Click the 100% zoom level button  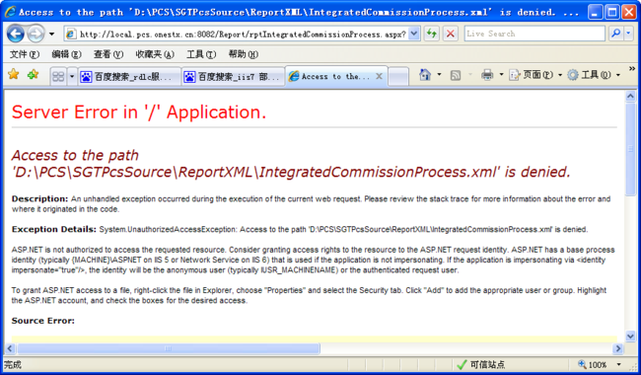(593, 364)
